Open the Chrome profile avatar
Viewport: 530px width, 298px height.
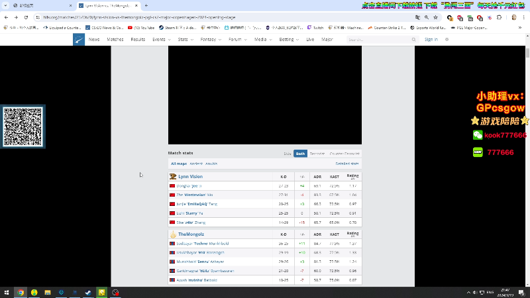click(x=514, y=18)
